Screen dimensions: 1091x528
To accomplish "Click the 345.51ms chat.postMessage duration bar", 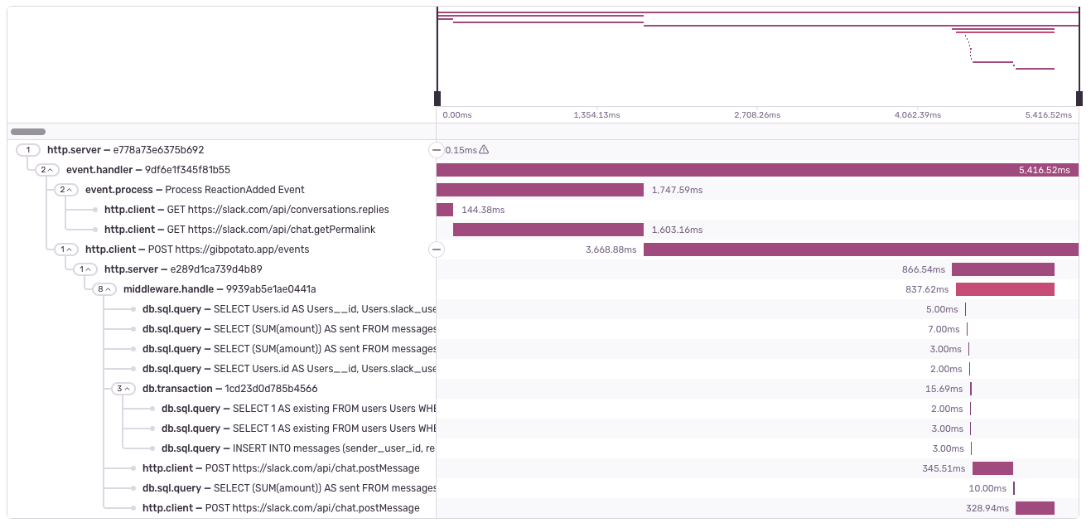I will 992,467.
